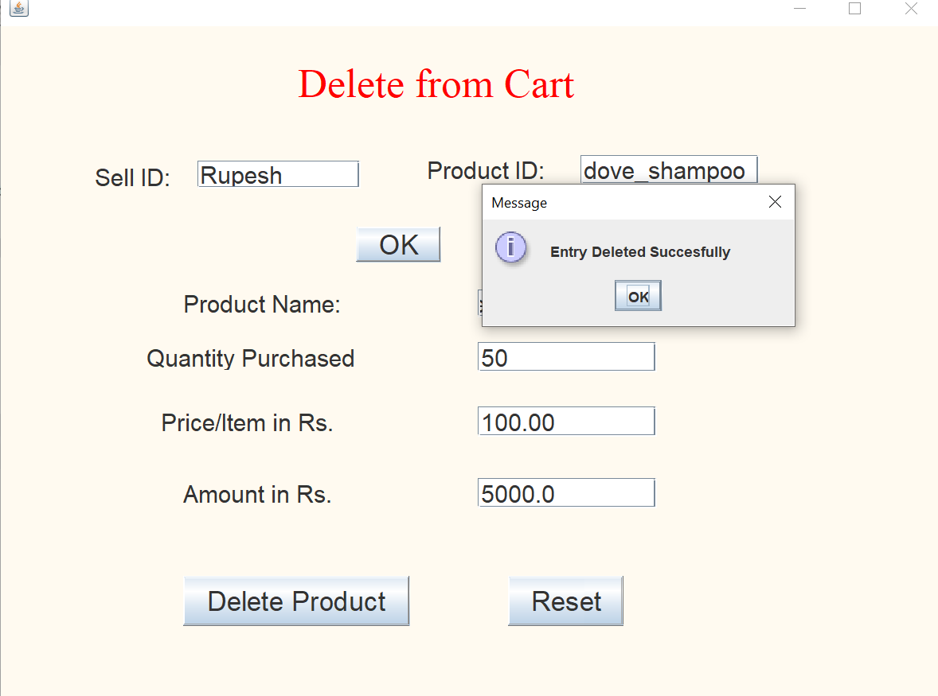Maximize the application window
Screen dimensions: 938x696
coord(854,9)
